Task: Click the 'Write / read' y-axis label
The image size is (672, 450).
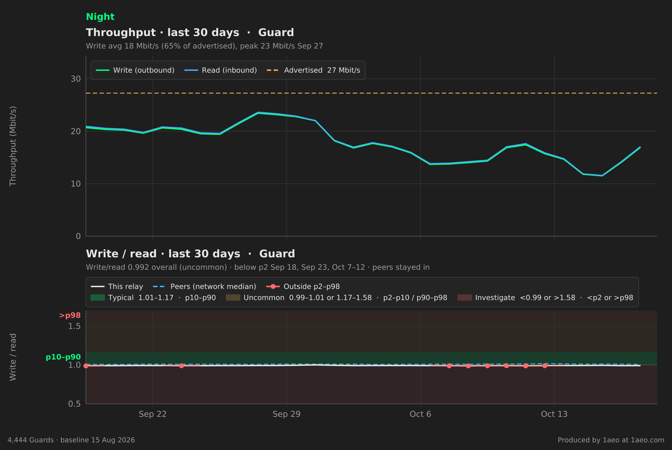Action: 13,357
